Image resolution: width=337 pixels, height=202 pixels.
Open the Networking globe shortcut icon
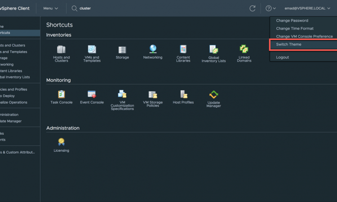153,49
